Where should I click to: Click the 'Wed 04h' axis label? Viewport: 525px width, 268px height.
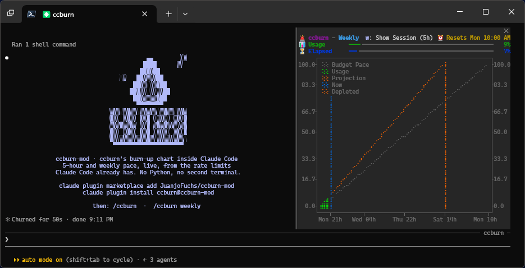[364, 219]
